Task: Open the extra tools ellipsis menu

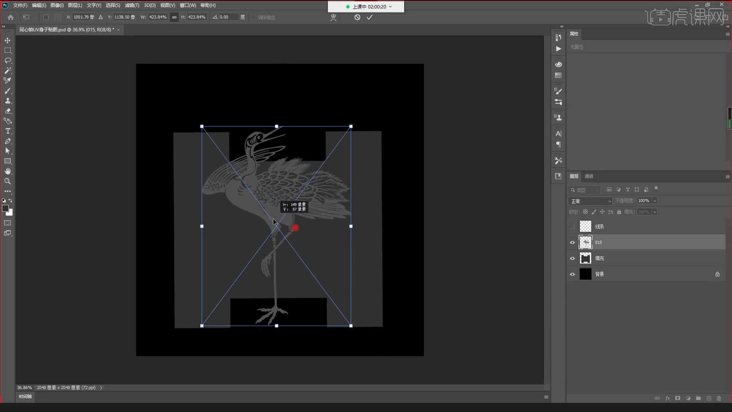Action: coord(8,191)
